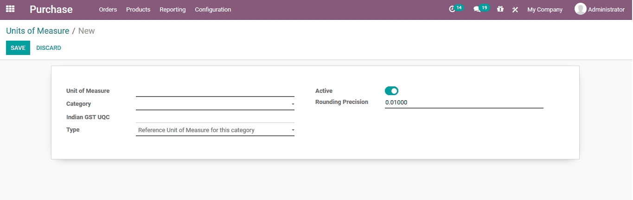This screenshot has height=200, width=633.
Task: Open the Products menu
Action: pyautogui.click(x=138, y=10)
